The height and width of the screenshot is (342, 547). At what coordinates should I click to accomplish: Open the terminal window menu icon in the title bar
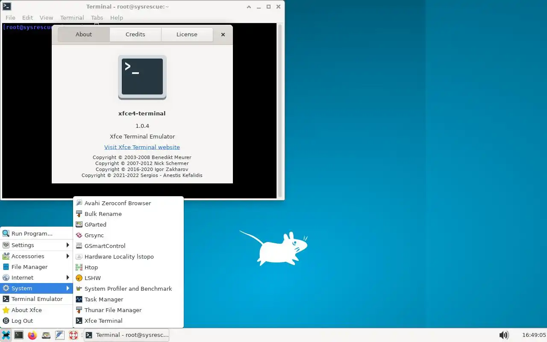[6, 6]
